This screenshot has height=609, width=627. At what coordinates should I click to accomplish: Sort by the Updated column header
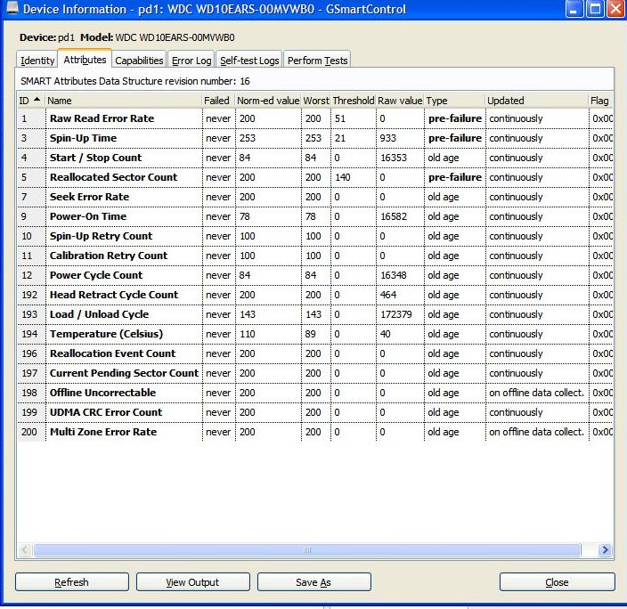(537, 101)
